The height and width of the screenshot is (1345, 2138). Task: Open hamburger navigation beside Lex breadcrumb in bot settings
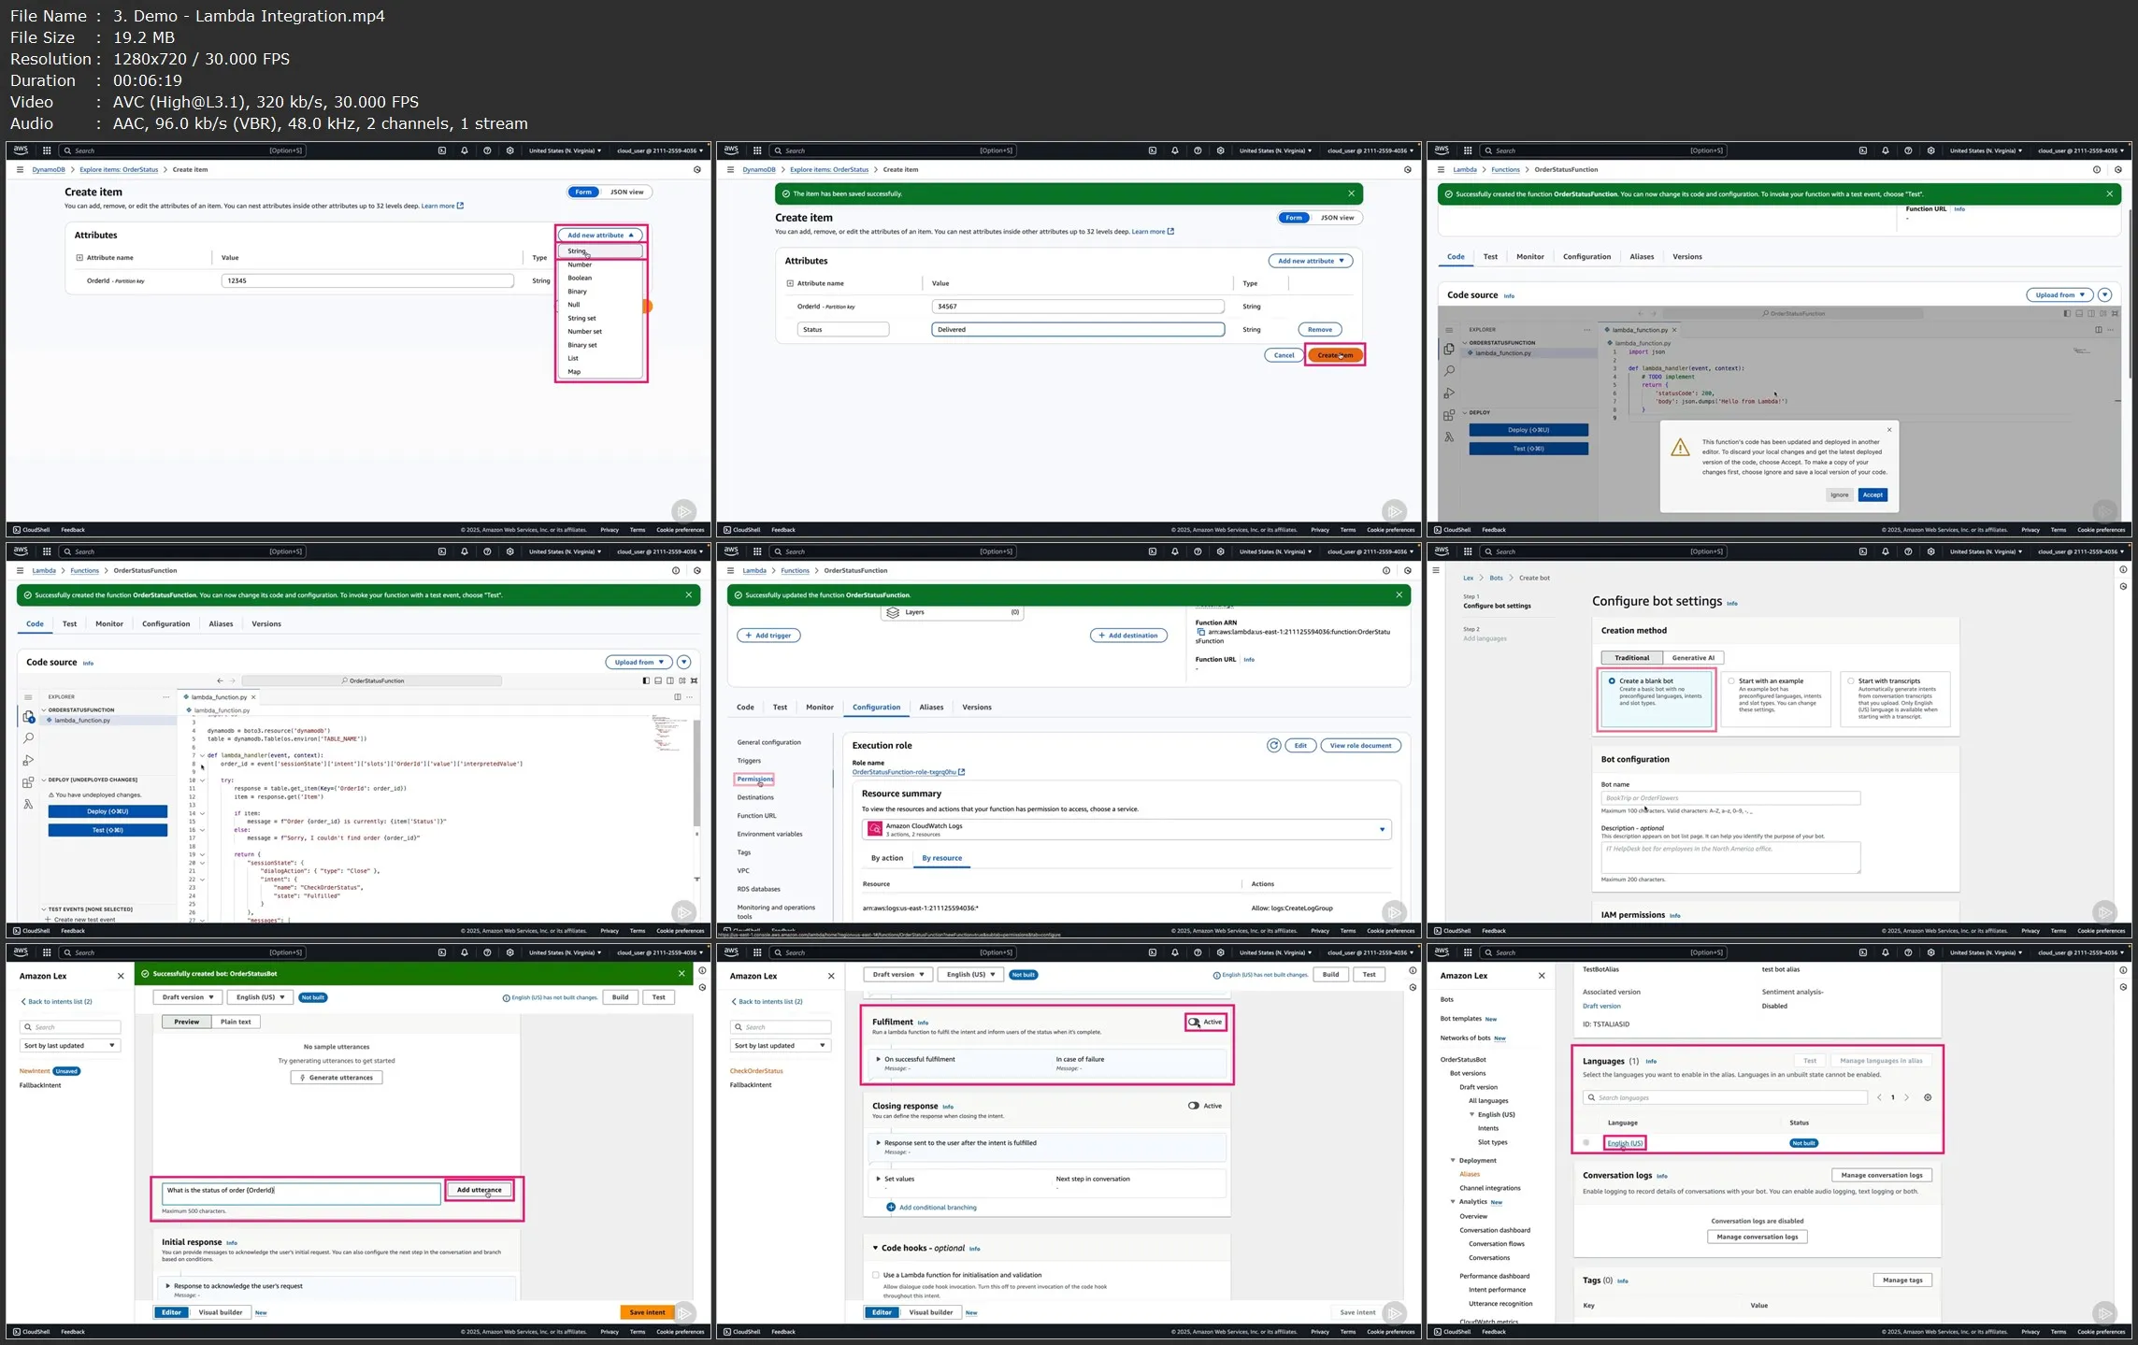1437,570
